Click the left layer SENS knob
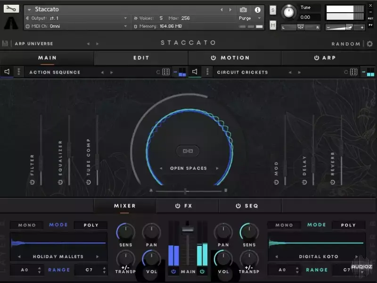377x283 pixels. (x=125, y=232)
